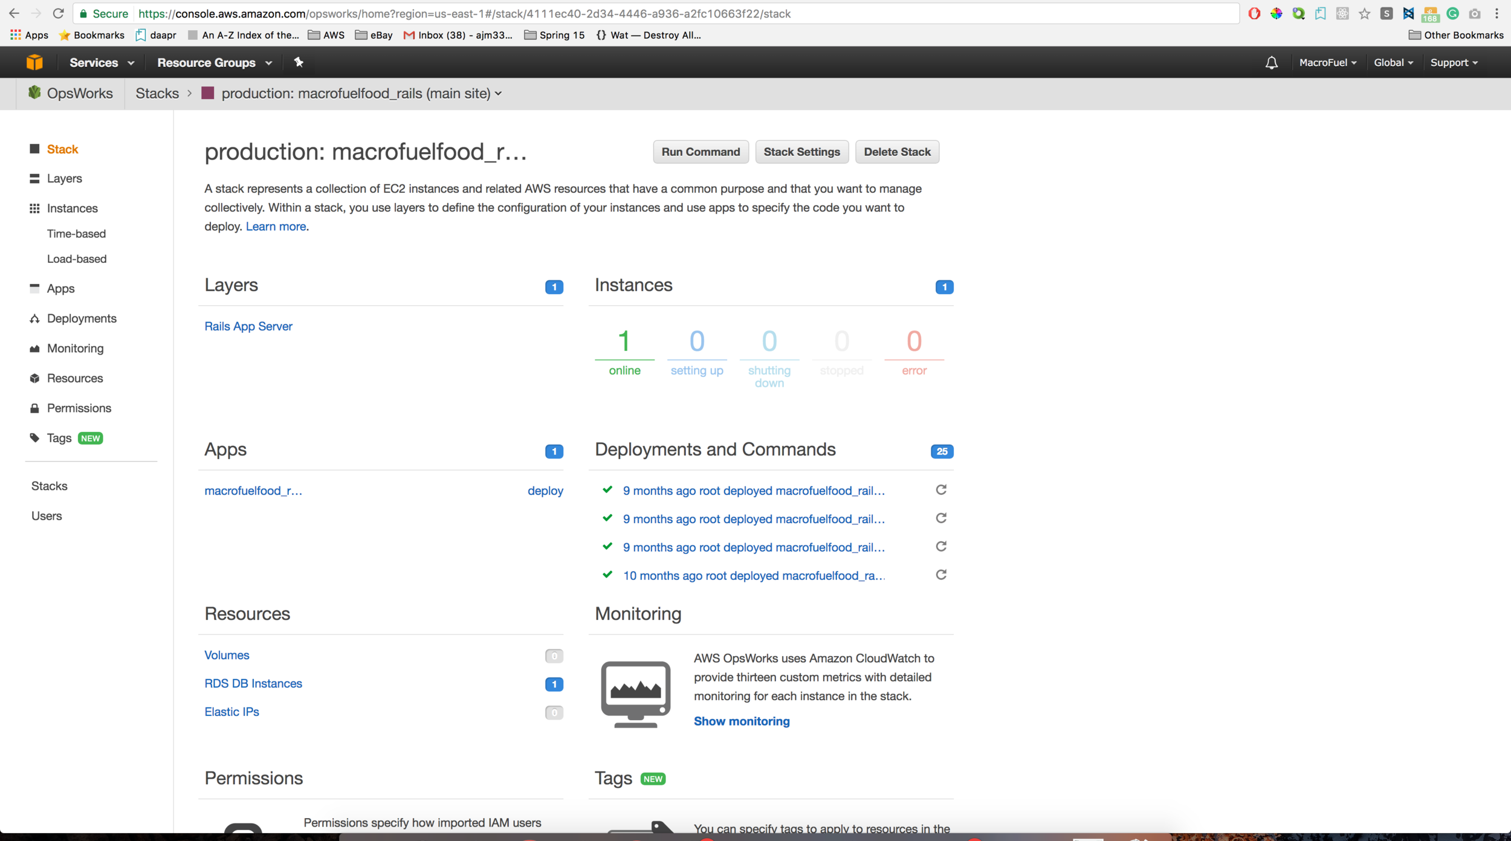
Task: Open Layers in the sidebar
Action: [64, 178]
